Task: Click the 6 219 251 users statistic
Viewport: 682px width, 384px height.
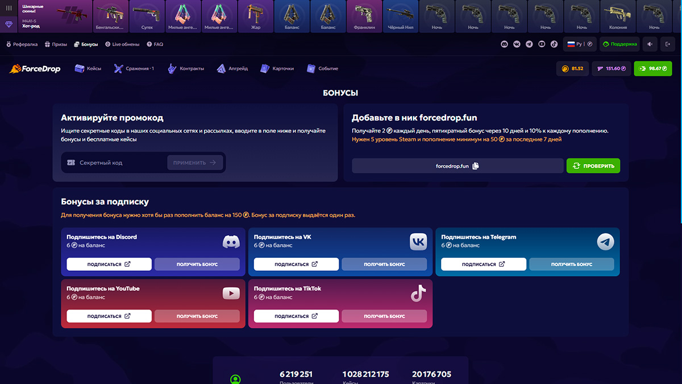Action: [x=296, y=374]
